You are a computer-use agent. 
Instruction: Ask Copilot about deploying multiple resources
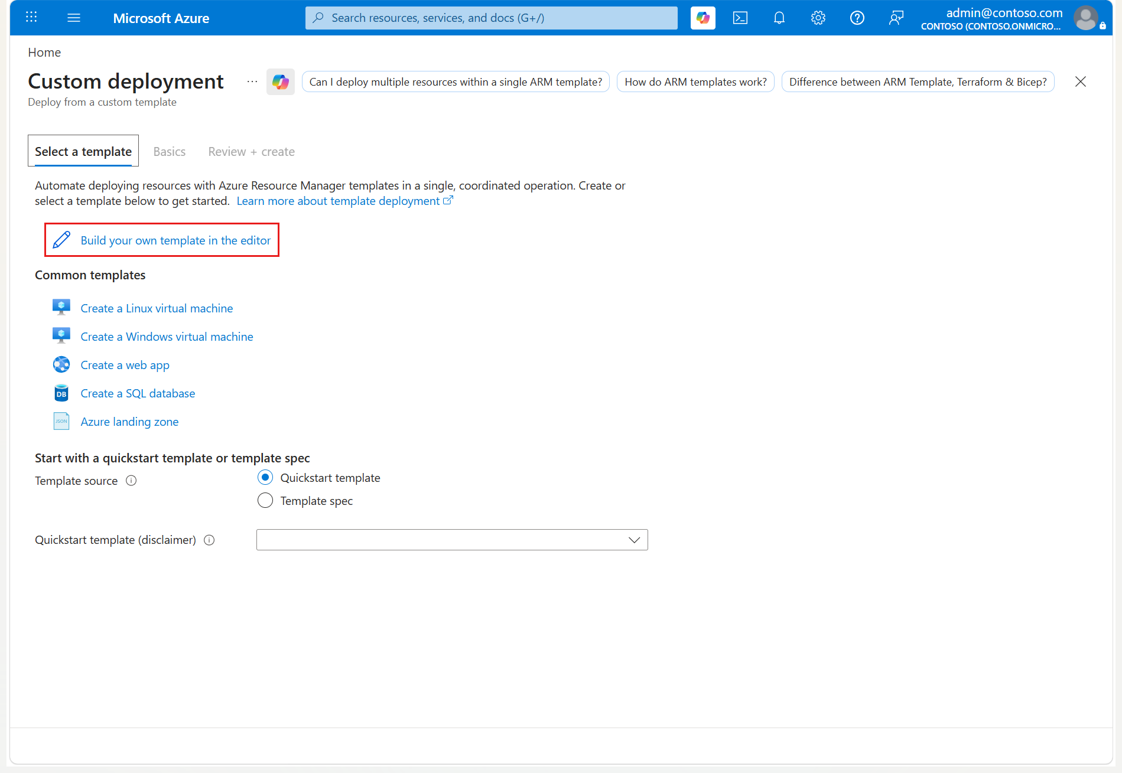tap(456, 81)
